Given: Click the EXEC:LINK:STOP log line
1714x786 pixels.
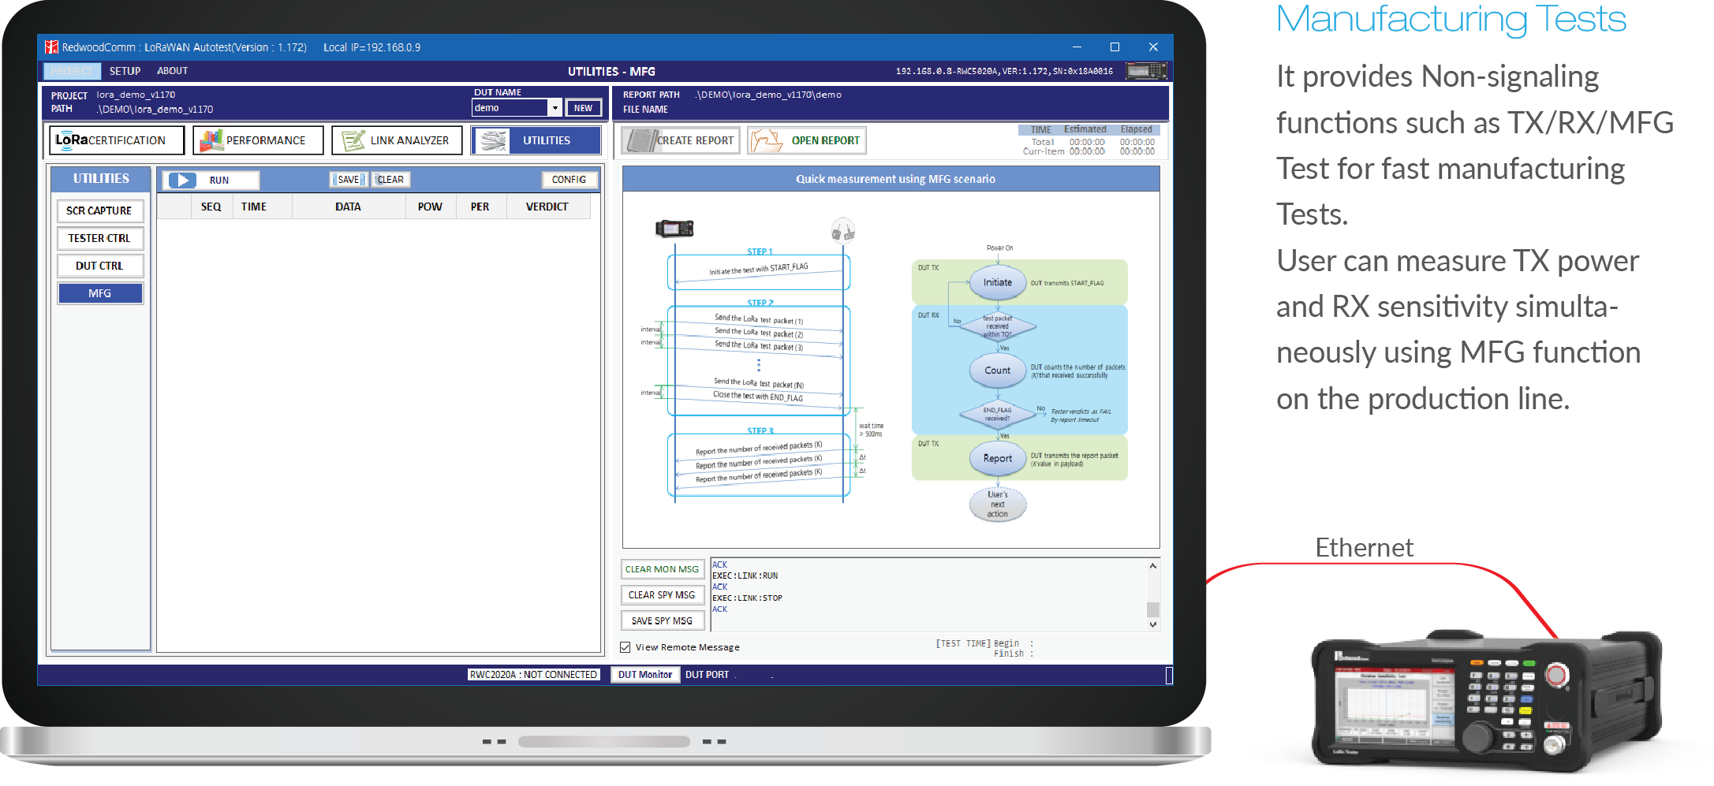Looking at the screenshot, I should (748, 598).
